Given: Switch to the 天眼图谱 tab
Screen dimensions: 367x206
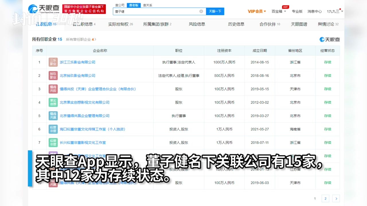Looking at the screenshot, I should pyautogui.click(x=299, y=24).
